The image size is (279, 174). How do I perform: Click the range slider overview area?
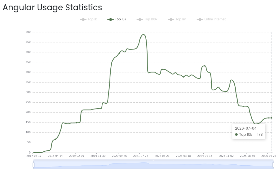click(x=153, y=165)
